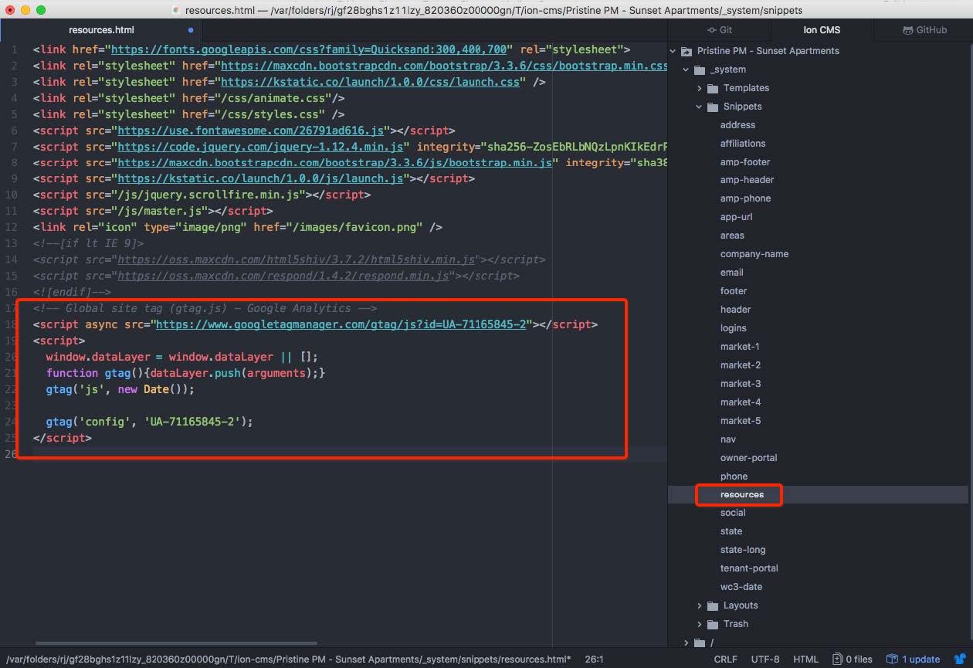Click the Layouts folder icon
Image resolution: width=973 pixels, height=668 pixels.
pos(713,605)
